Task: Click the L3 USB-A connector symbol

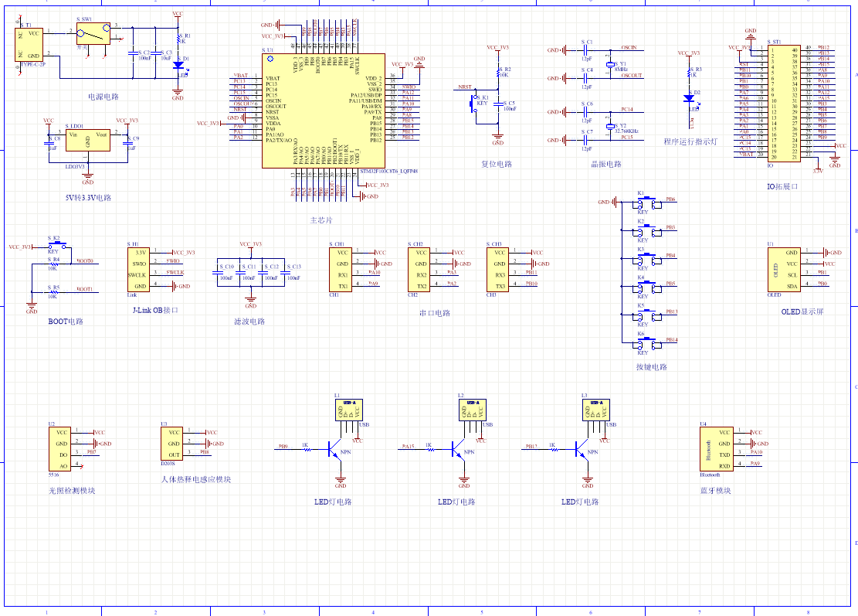Action: [x=596, y=410]
